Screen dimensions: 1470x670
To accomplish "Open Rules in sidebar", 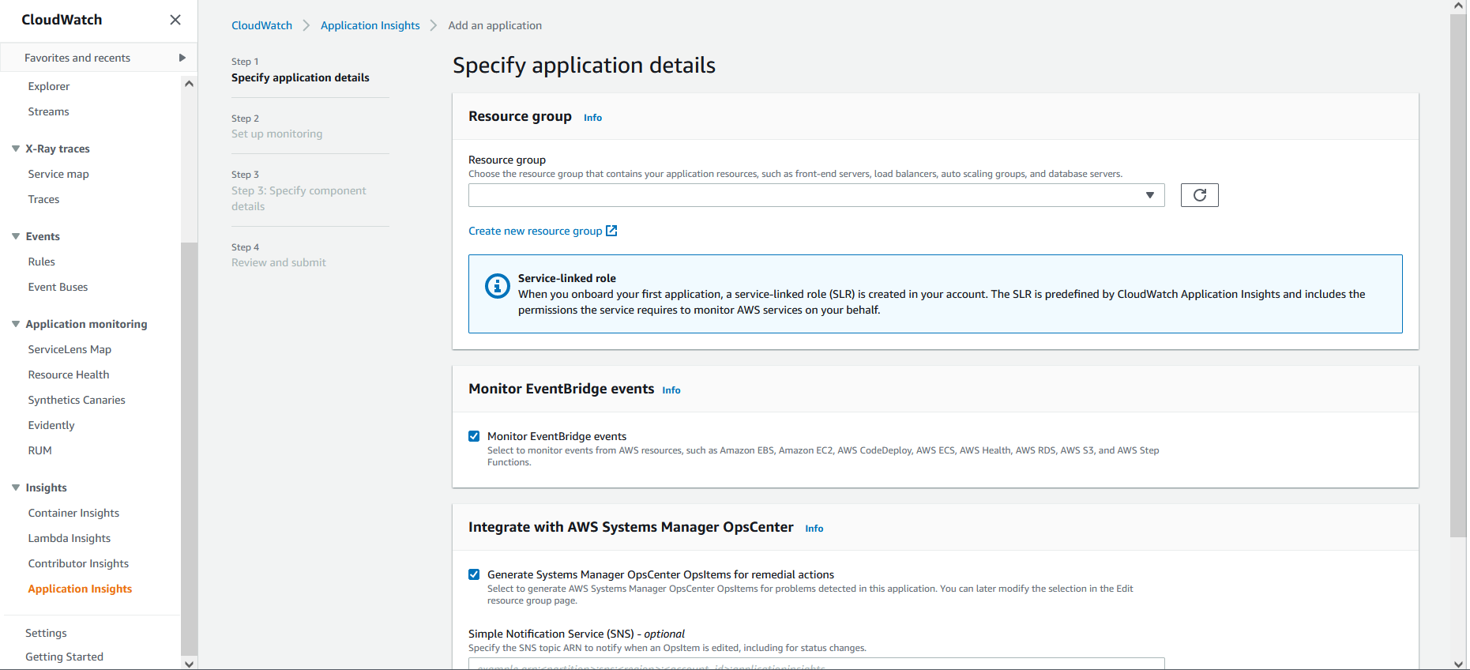I will pyautogui.click(x=41, y=262).
